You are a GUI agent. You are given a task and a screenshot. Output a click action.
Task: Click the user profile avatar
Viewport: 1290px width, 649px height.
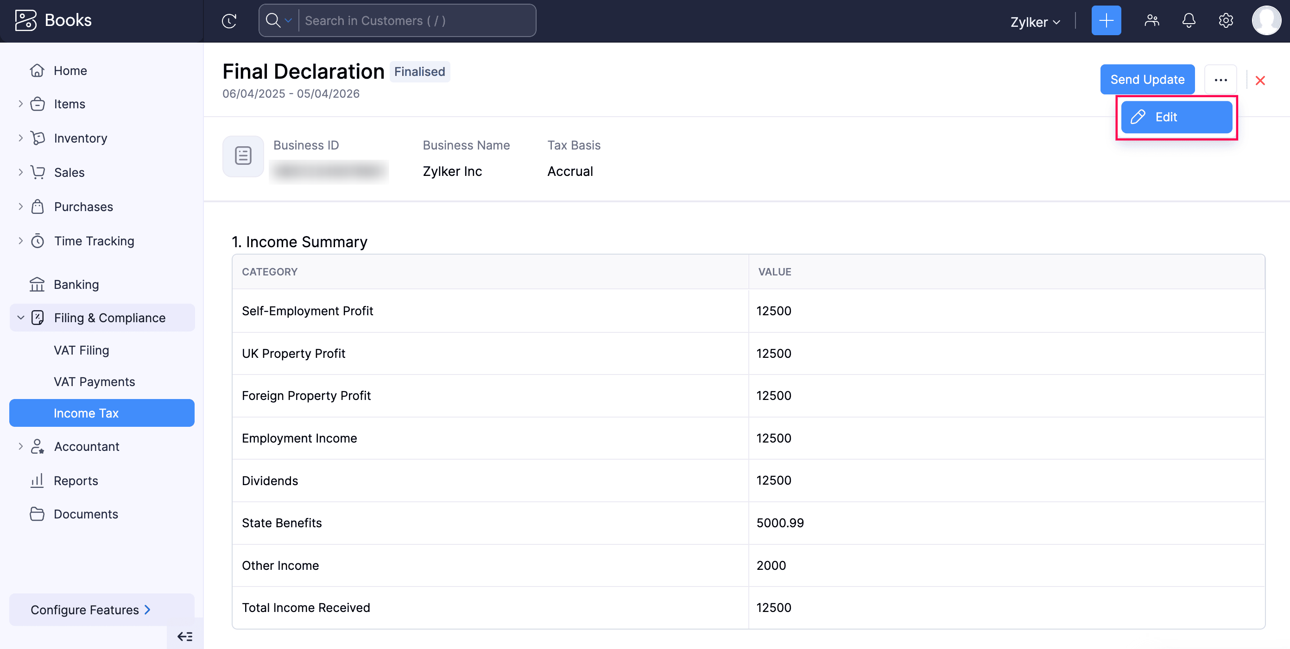point(1265,20)
